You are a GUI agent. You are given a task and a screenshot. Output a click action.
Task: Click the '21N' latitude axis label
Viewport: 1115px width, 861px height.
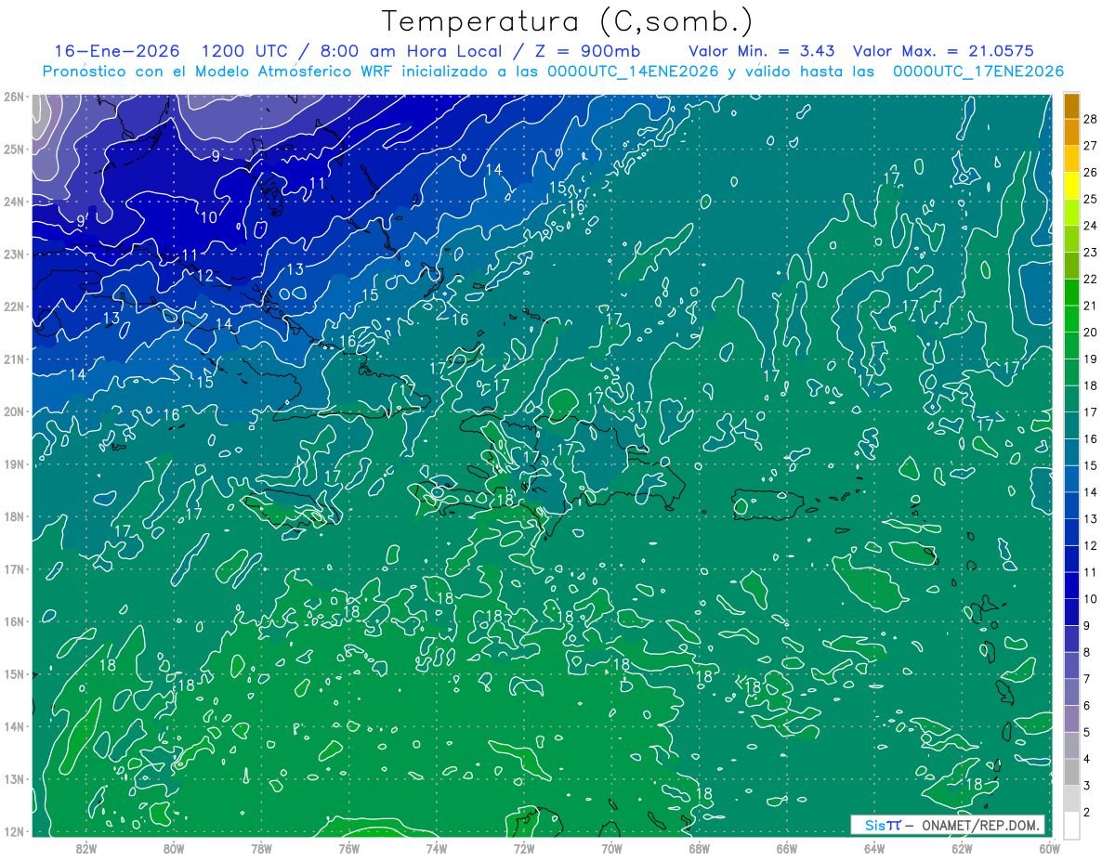click(14, 359)
